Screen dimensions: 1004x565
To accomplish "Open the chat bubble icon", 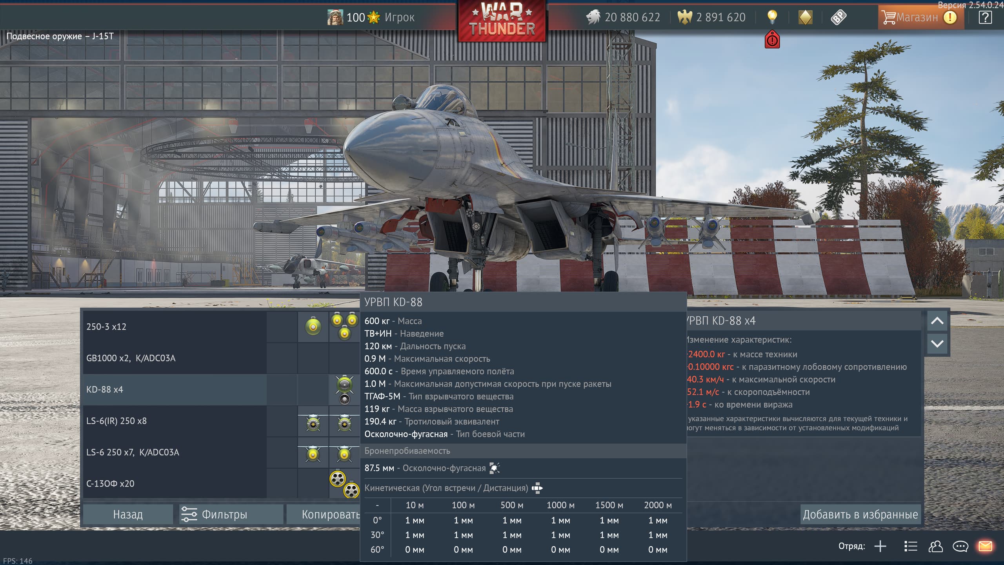I will tap(960, 546).
